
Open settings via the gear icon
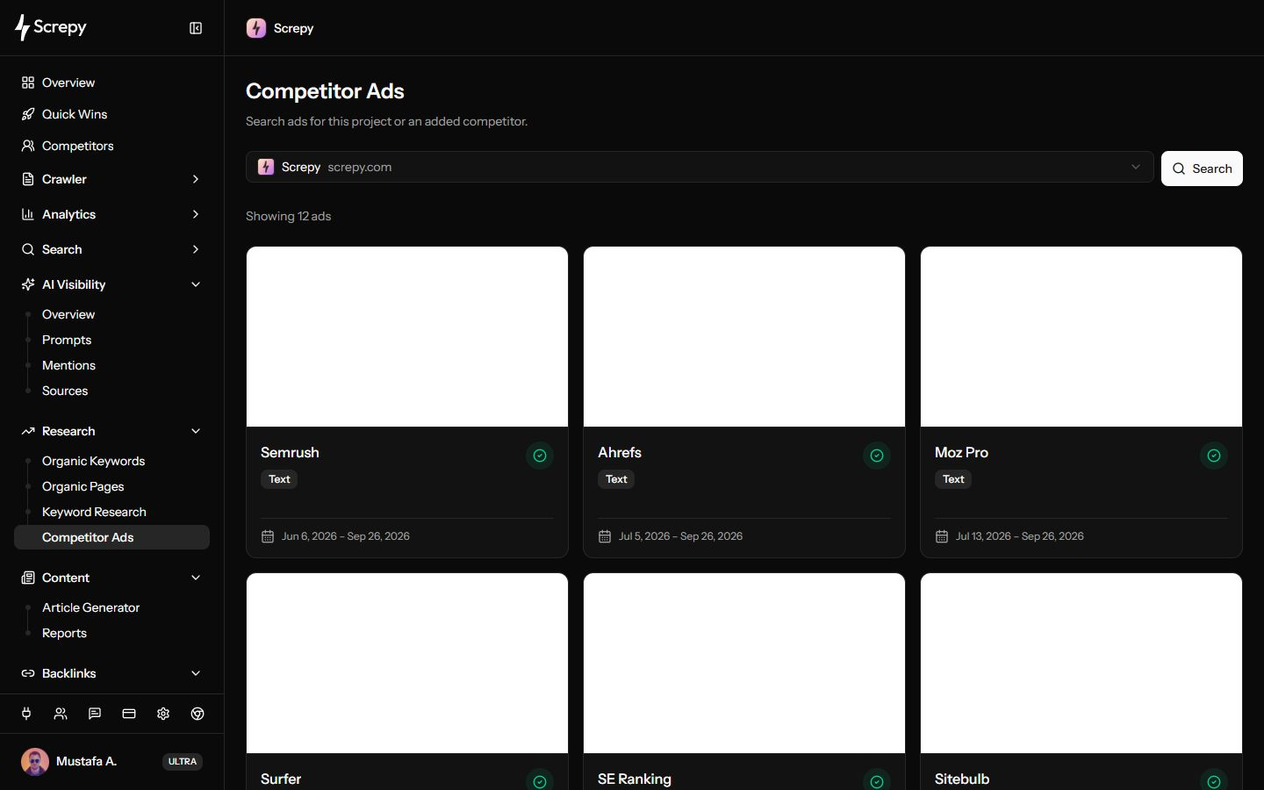(163, 714)
